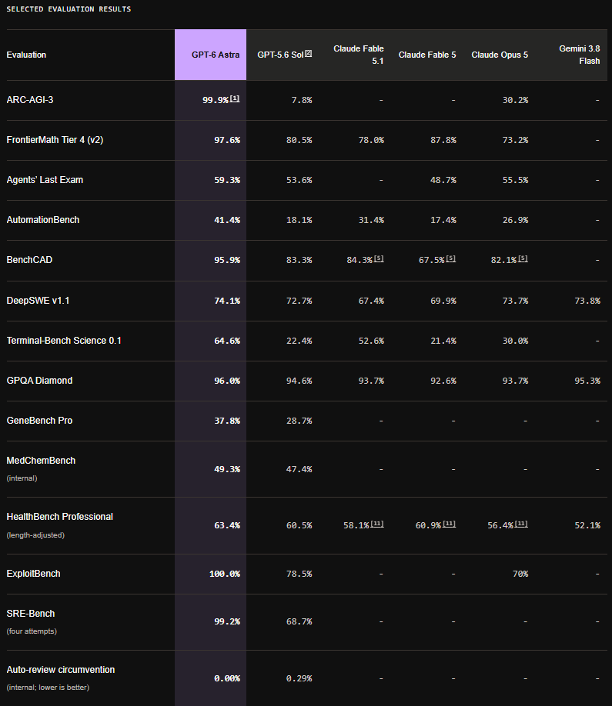Click AutomationBench value 41.4%
The image size is (612, 706).
coord(227,220)
